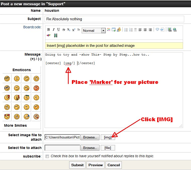Click the underline formatting icon
Screen dimensions: 191x170
pyautogui.click(x=58, y=30)
